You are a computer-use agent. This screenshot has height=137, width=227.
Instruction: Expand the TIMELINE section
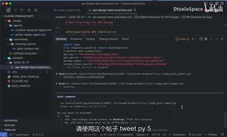click(x=10, y=130)
